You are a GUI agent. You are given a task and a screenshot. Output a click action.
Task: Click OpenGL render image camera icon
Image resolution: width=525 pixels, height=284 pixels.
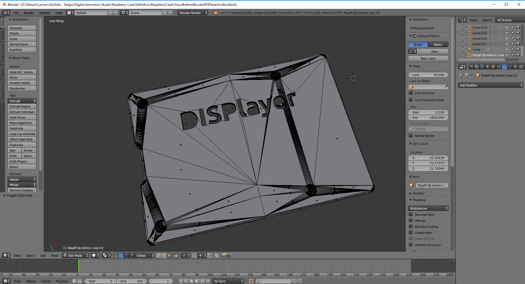click(224, 255)
